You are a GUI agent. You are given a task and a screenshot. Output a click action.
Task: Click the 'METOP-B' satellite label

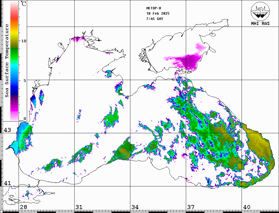pyautogui.click(x=153, y=8)
